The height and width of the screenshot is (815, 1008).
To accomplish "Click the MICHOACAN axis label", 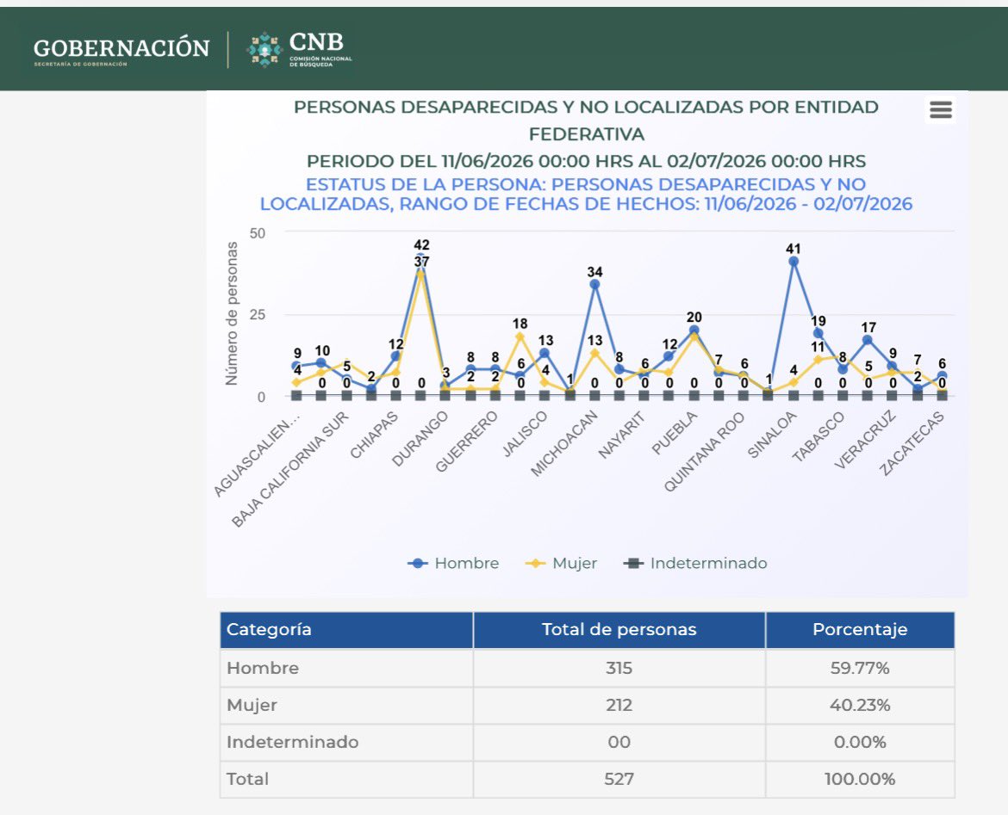I will (564, 444).
